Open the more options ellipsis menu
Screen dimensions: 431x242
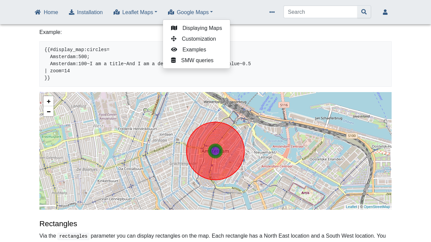(x=272, y=12)
